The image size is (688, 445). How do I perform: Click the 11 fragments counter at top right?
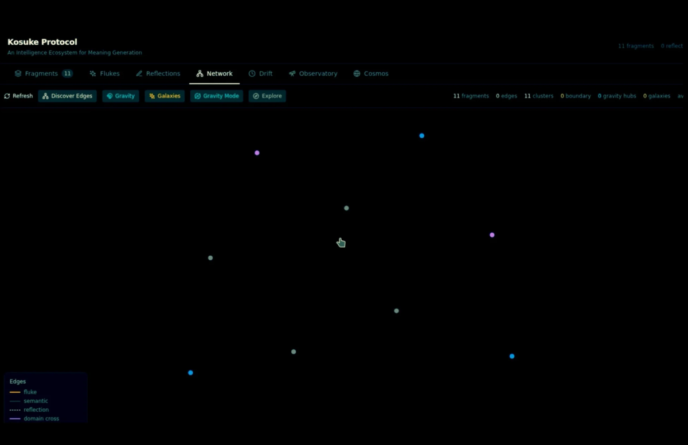635,45
